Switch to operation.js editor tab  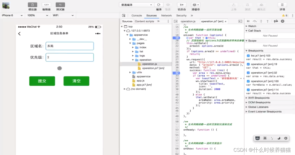(188, 21)
